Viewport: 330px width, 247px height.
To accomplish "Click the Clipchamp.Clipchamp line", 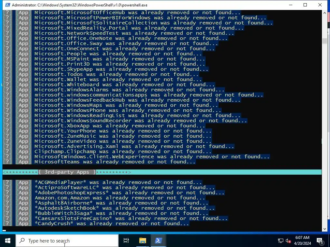I will [107, 151].
